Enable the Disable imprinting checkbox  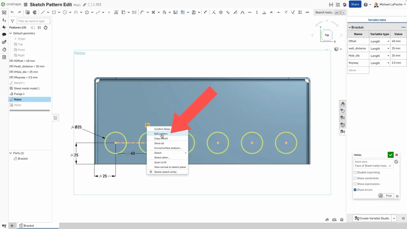(x=355, y=172)
